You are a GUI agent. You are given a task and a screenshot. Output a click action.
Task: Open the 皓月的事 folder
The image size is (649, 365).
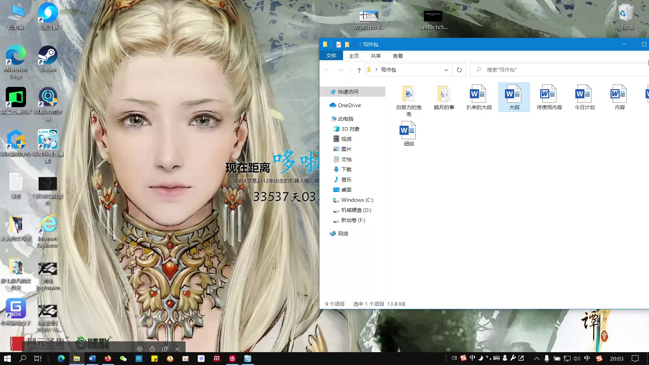pyautogui.click(x=444, y=97)
